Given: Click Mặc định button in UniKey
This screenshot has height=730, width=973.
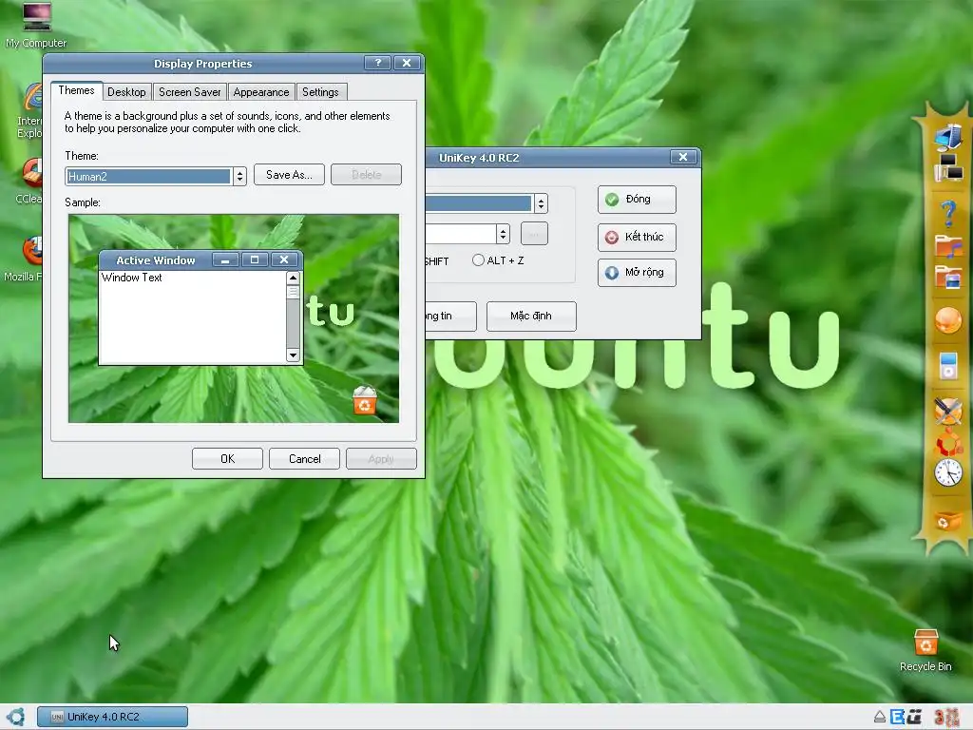Looking at the screenshot, I should 531,316.
